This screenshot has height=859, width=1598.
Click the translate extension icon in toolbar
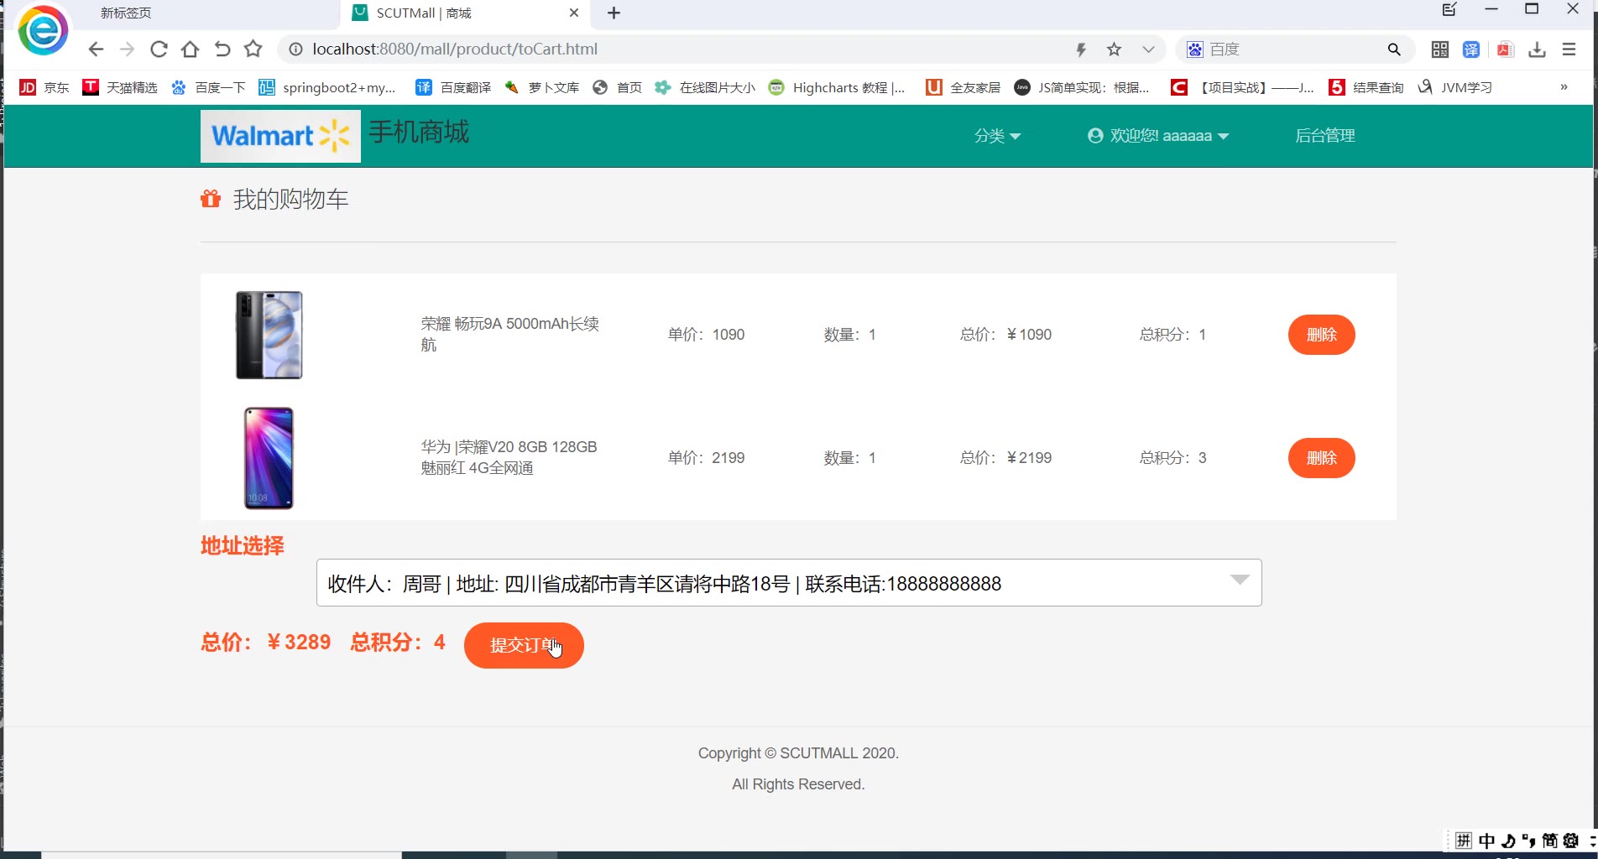tap(1471, 49)
